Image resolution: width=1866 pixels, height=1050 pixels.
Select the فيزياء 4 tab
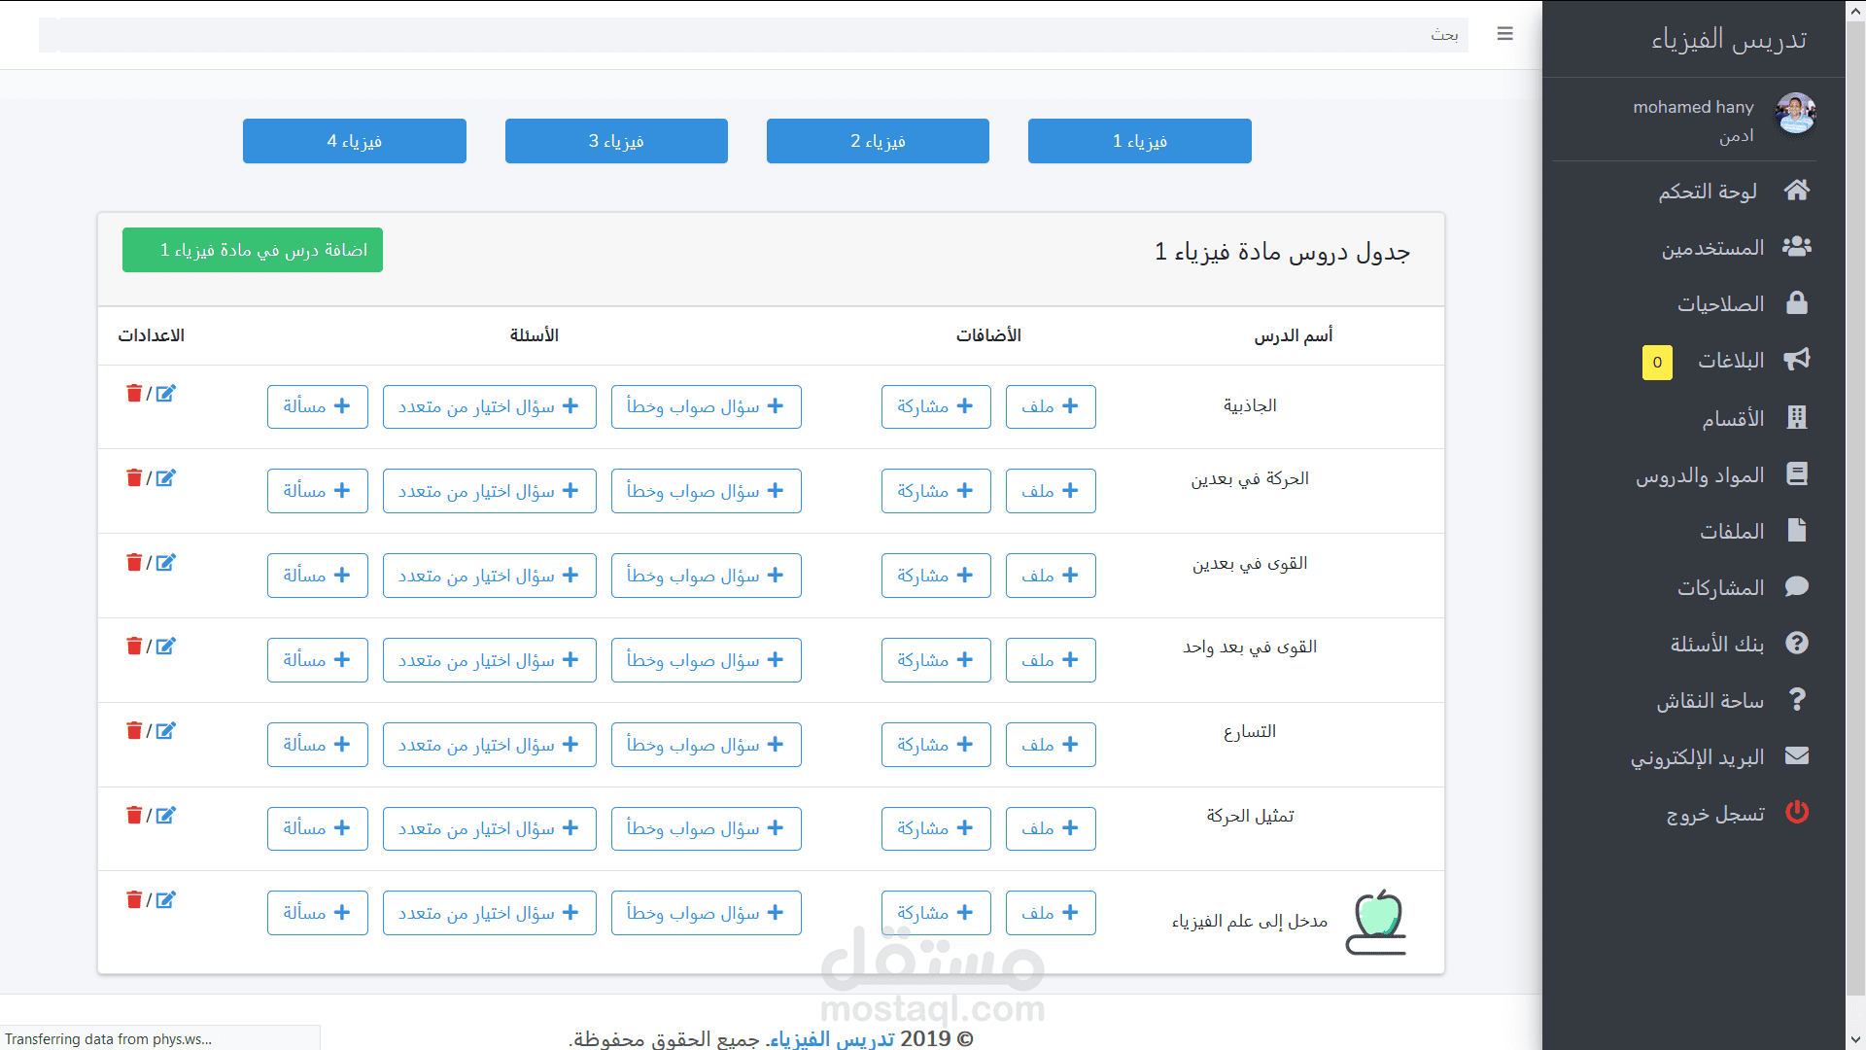[x=354, y=141]
